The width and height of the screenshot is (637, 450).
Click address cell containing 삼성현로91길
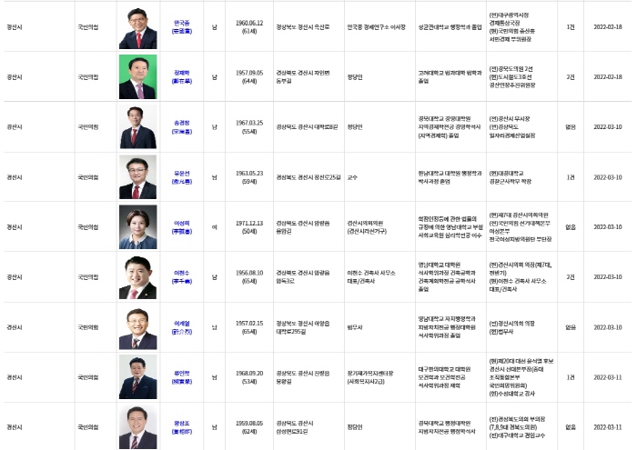(x=295, y=427)
